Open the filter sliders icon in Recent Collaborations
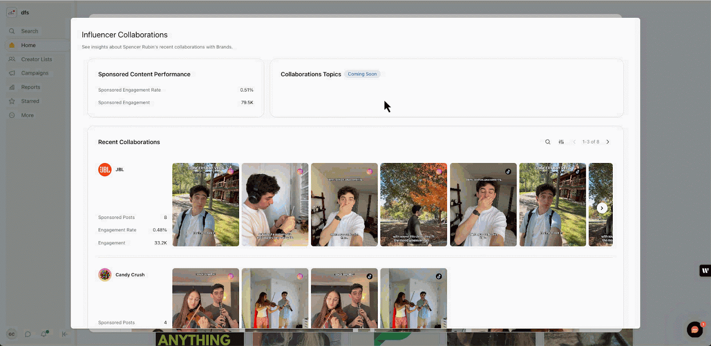This screenshot has width=711, height=346. (x=561, y=142)
